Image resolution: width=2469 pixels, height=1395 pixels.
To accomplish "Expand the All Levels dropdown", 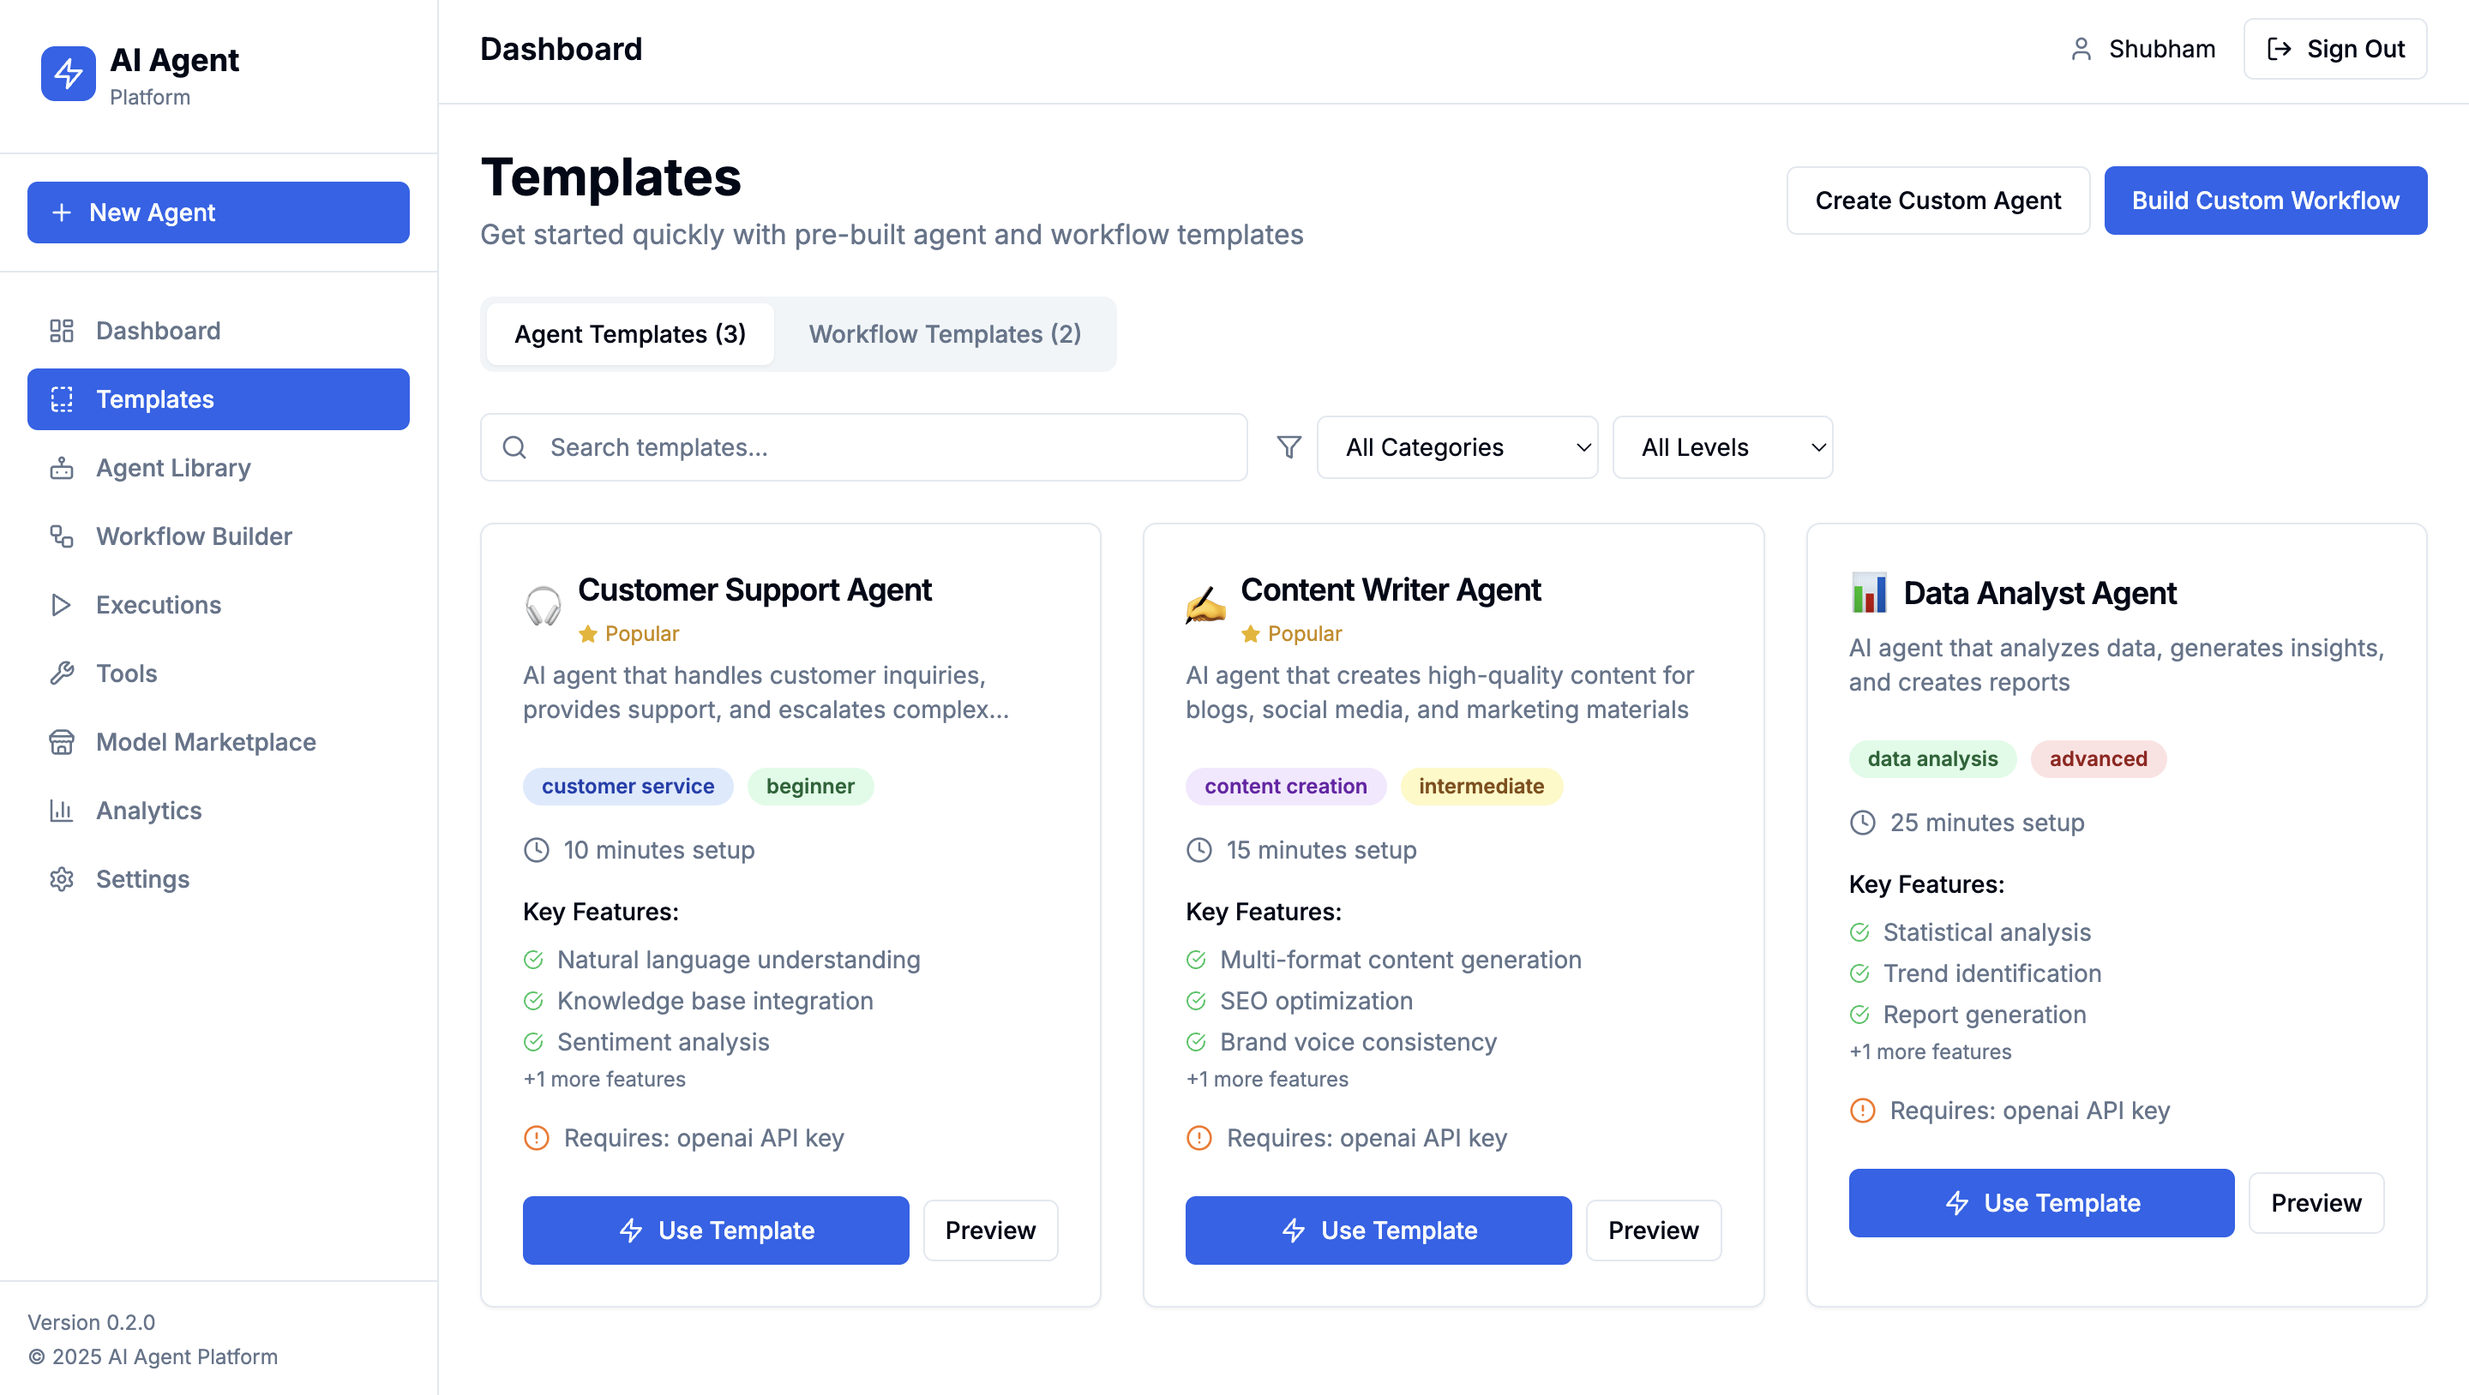I will pos(1721,447).
